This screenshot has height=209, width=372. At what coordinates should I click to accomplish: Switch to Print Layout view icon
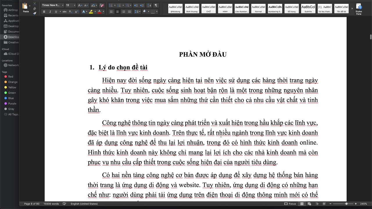tap(302, 204)
